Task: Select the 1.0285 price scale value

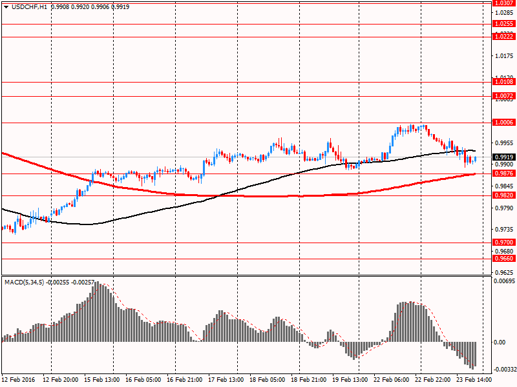Action: pyautogui.click(x=504, y=12)
